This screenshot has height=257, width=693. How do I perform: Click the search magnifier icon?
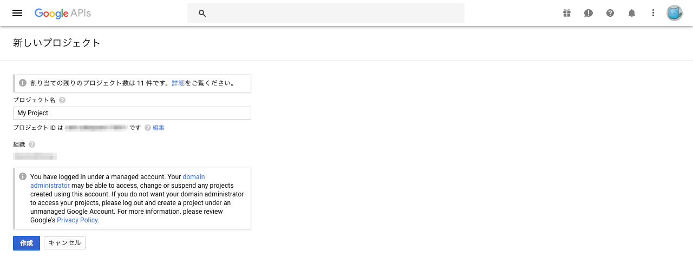[x=202, y=13]
